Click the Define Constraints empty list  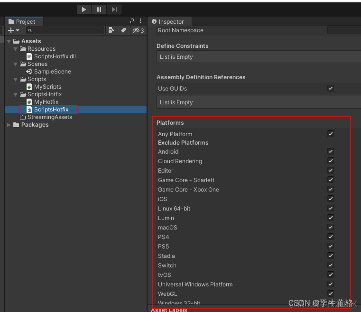point(259,57)
